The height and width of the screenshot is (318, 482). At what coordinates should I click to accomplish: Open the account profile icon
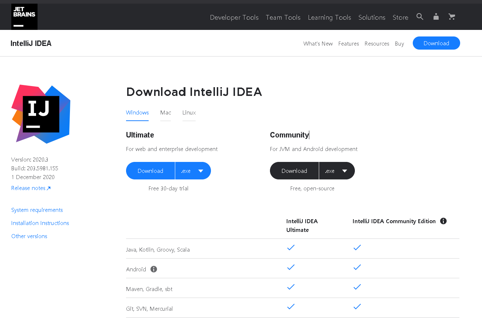436,17
